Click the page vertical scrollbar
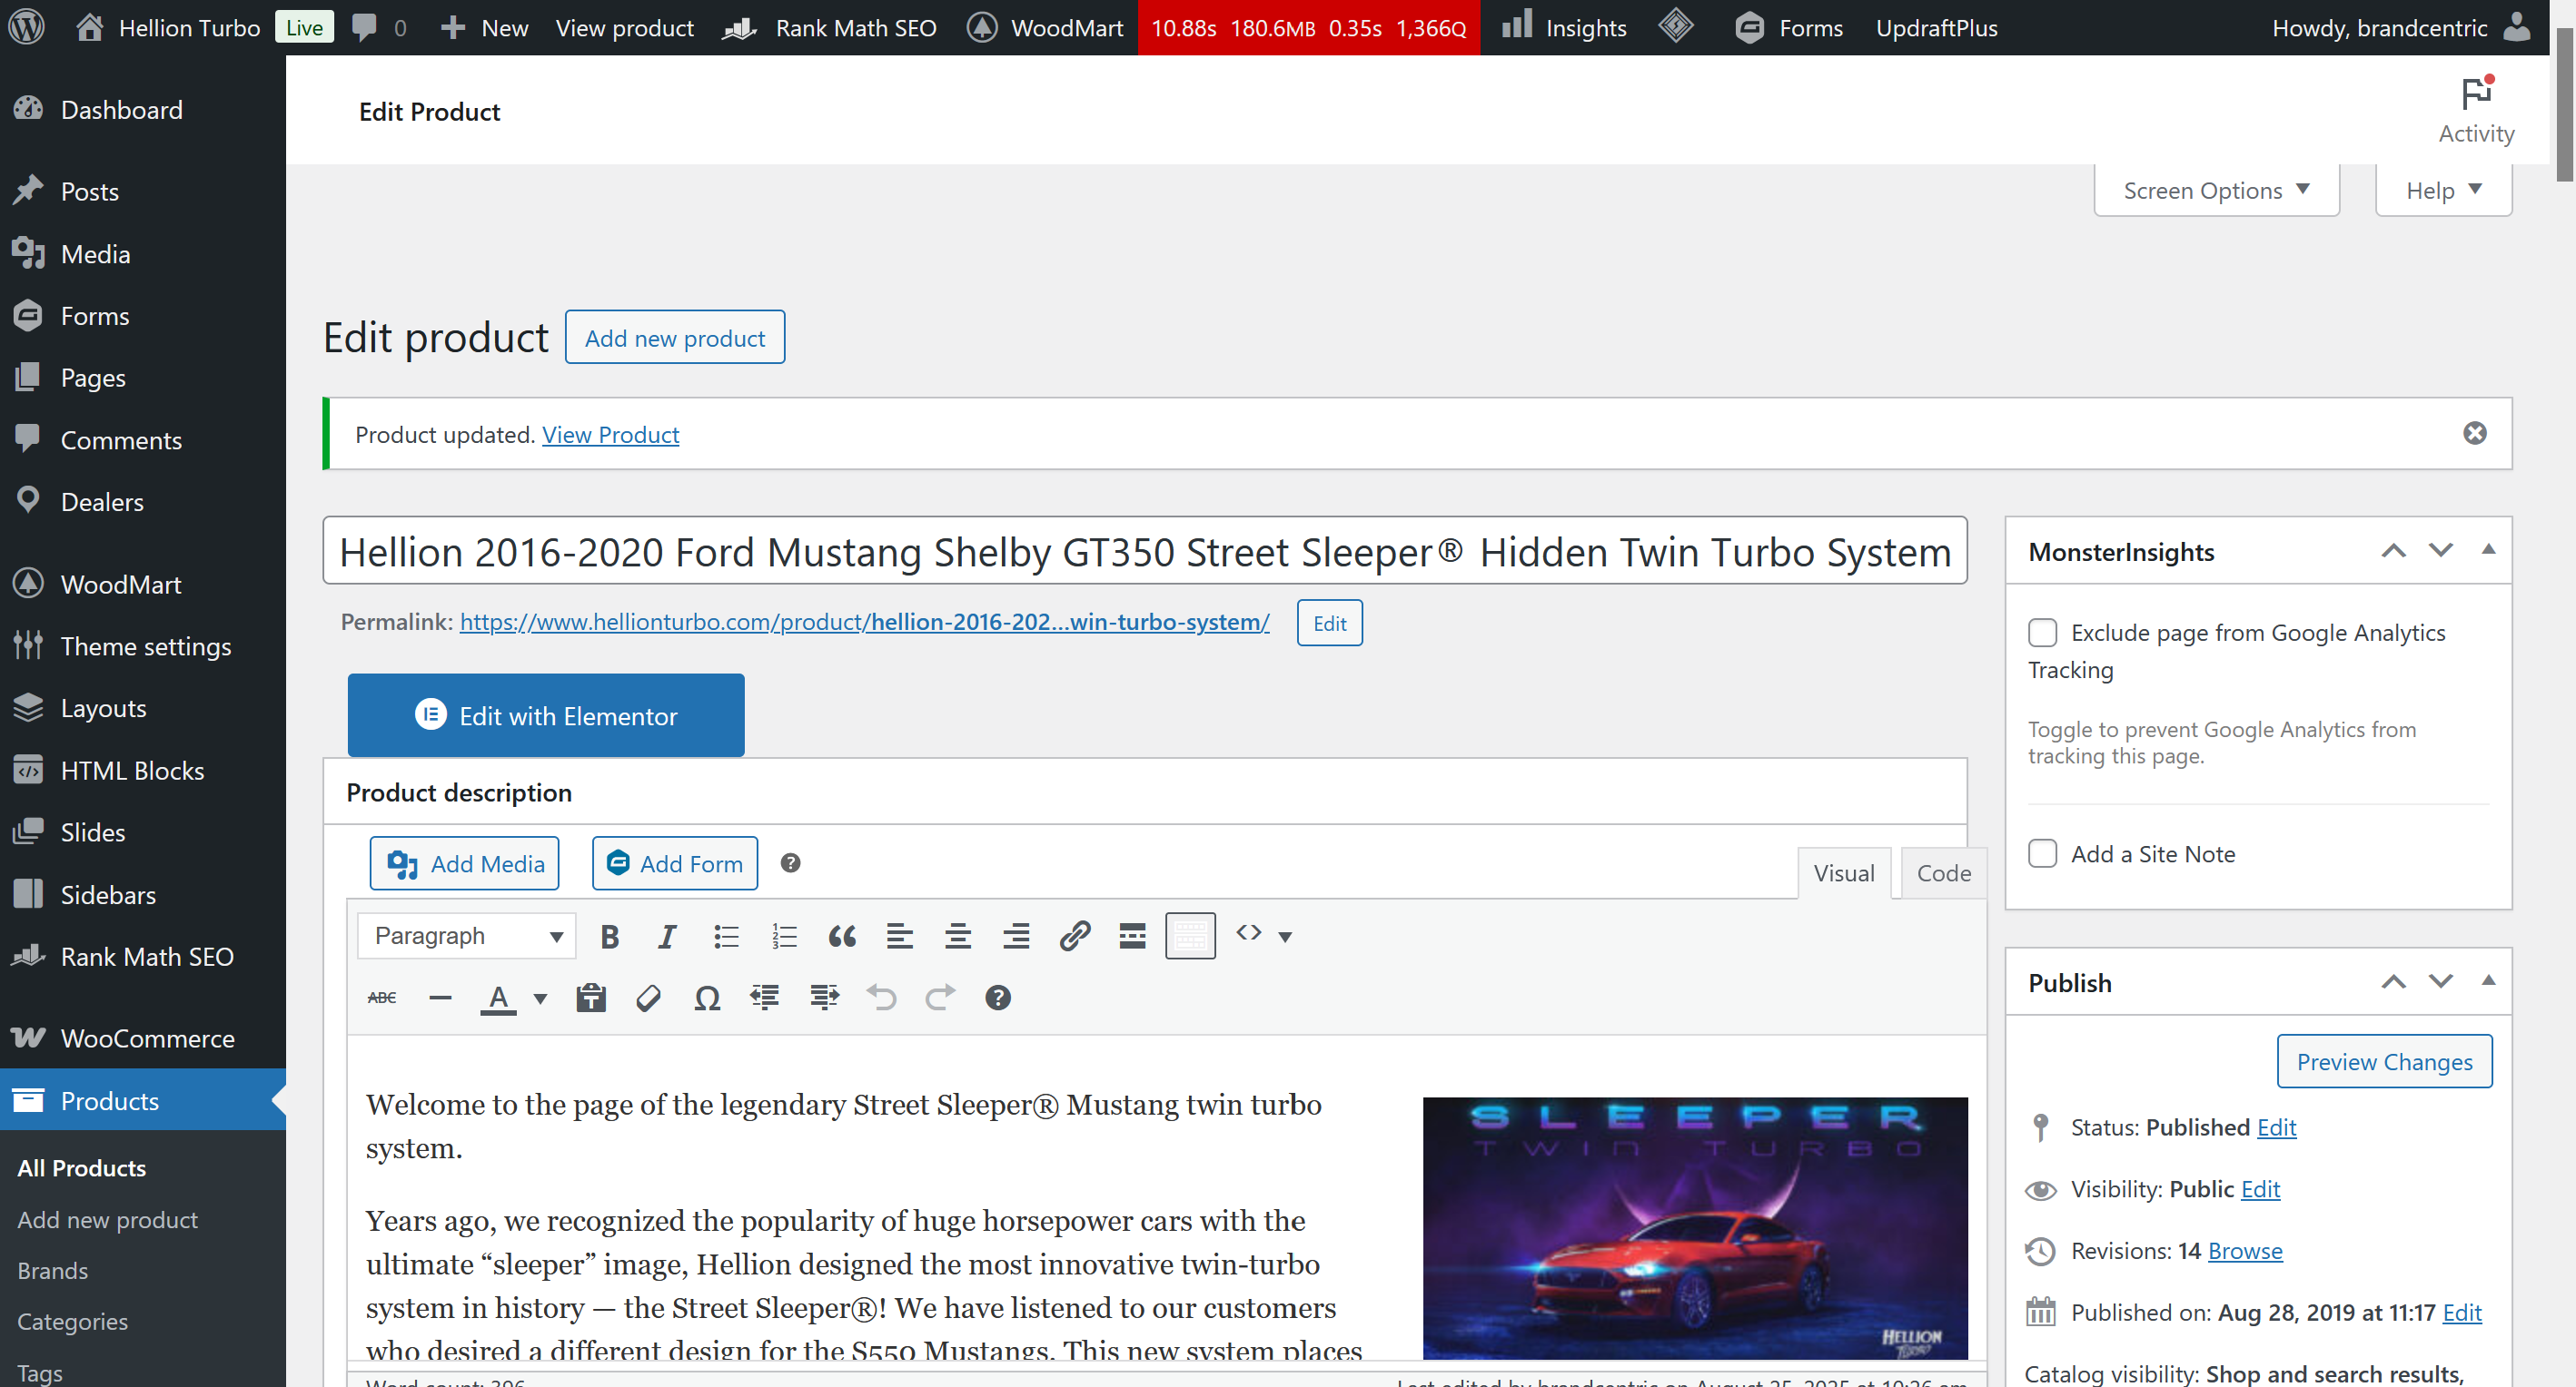Screen dimensions: 2576x1387 2563,105
